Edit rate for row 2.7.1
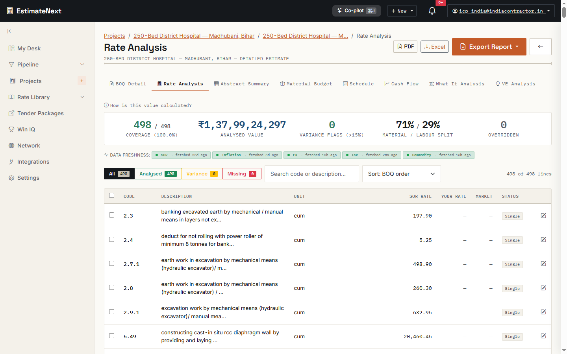The width and height of the screenshot is (567, 354). [x=543, y=264]
